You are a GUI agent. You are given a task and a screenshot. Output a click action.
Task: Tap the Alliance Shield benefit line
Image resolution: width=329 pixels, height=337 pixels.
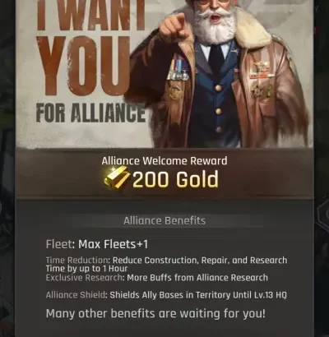[x=166, y=295]
